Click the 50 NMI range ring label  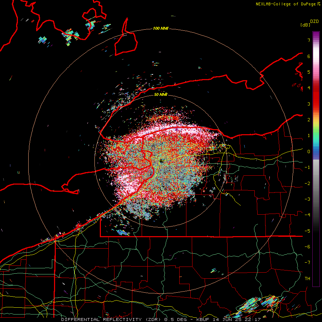pos(161,94)
